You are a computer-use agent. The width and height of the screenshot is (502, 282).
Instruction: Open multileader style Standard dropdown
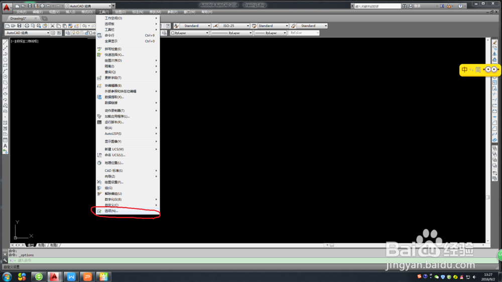tap(312, 26)
